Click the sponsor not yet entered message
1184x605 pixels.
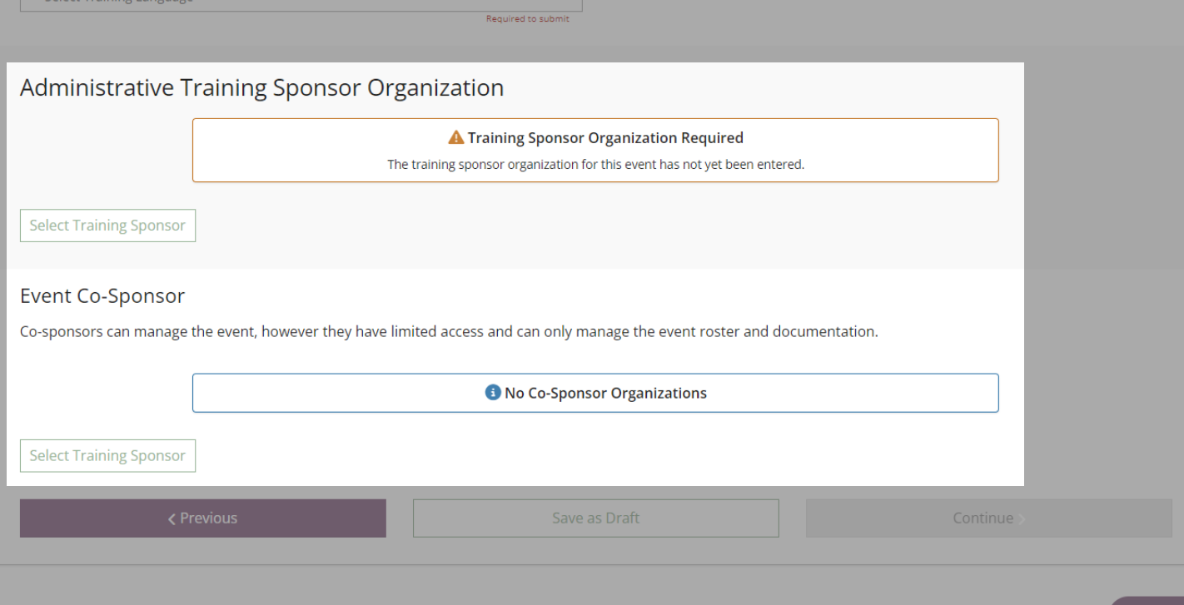coord(595,164)
